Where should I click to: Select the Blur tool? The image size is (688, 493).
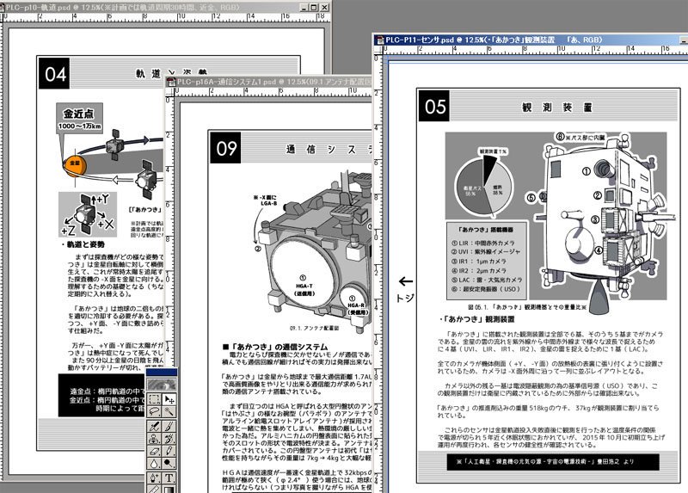coord(155,464)
